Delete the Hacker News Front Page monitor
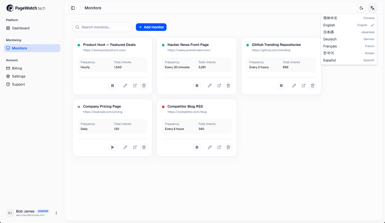Screen dimensions: 385x223 click(228, 86)
